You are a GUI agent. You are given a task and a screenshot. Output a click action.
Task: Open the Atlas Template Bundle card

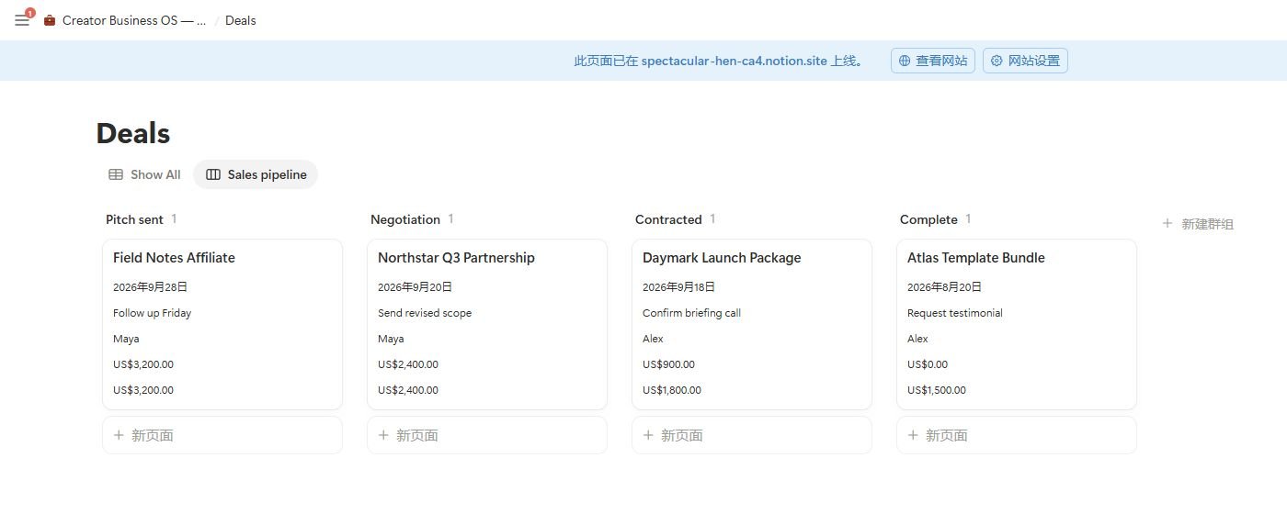point(1017,324)
